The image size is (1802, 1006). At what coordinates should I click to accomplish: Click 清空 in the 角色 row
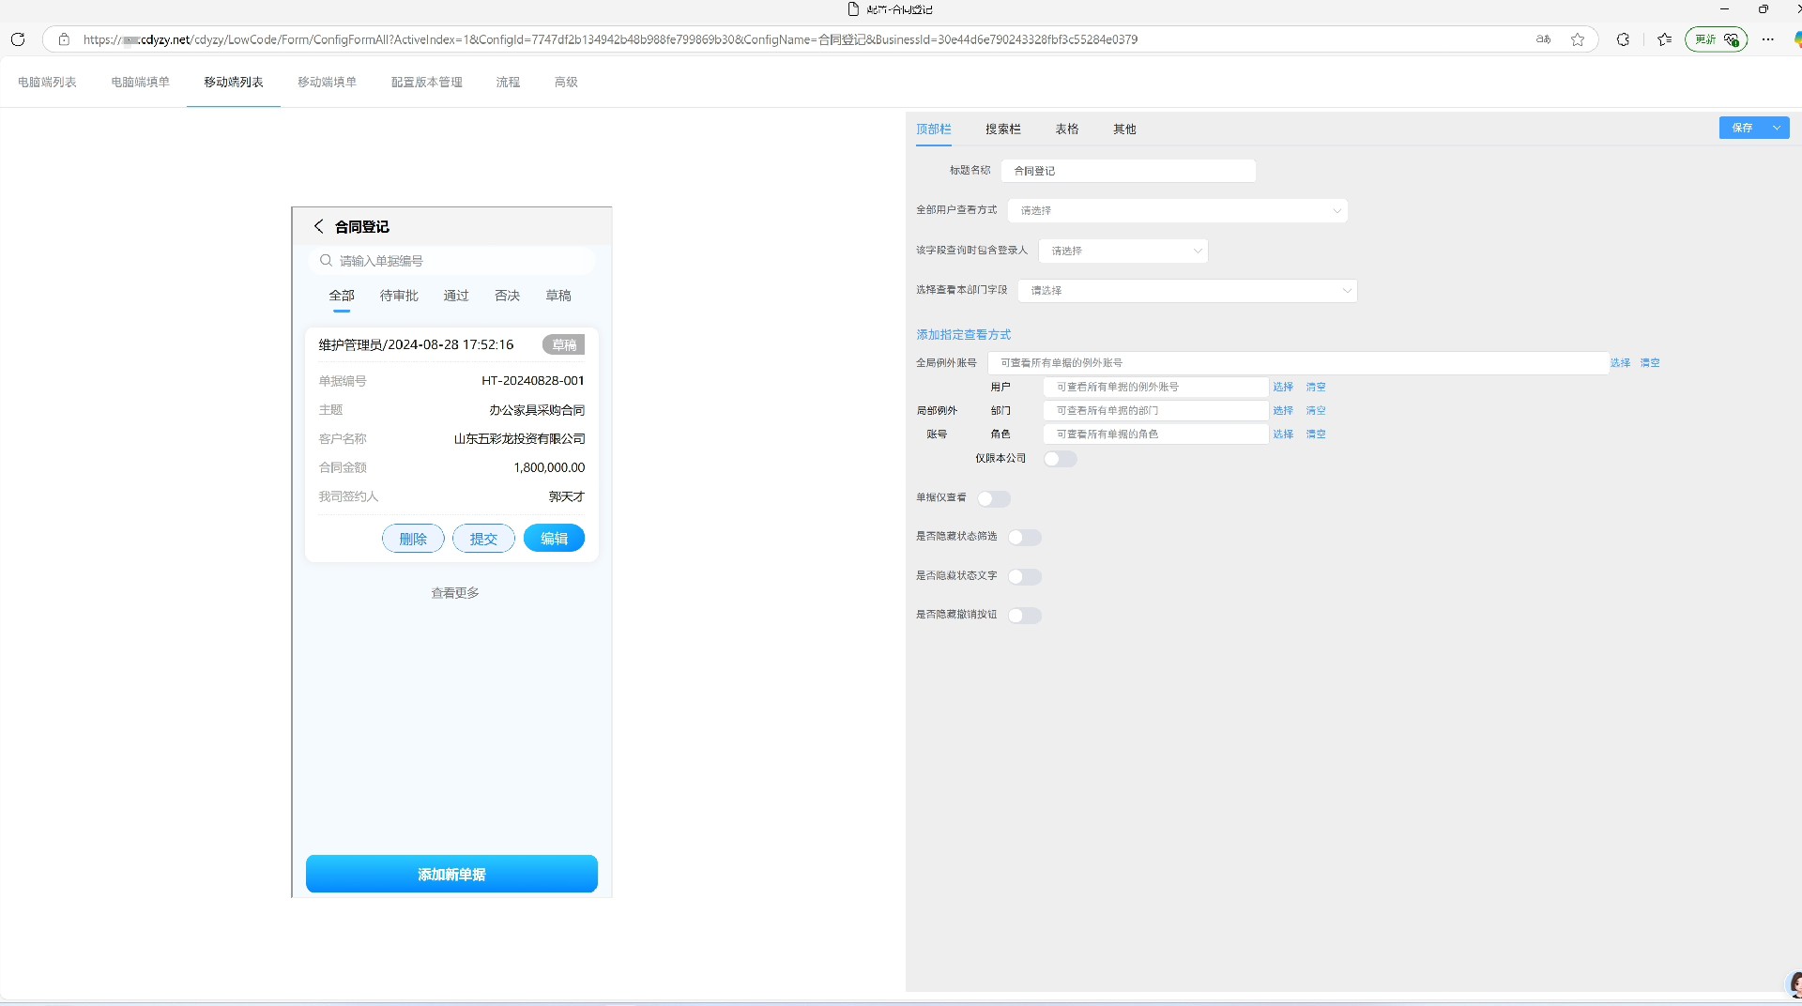click(x=1316, y=434)
